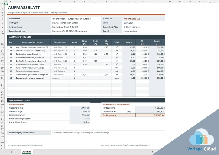
Task: Select row 13 header
Action: 2,47
